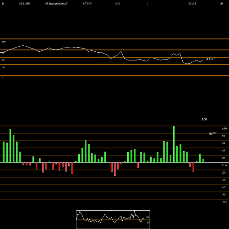
Task: Click the '(5,5' parameter text in header
Action: tap(118, 4)
